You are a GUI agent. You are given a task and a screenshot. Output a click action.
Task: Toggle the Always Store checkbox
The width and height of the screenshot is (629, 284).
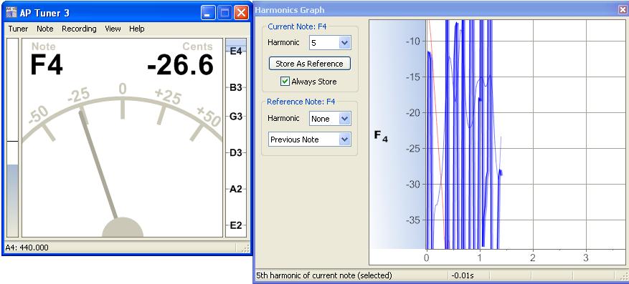[285, 82]
